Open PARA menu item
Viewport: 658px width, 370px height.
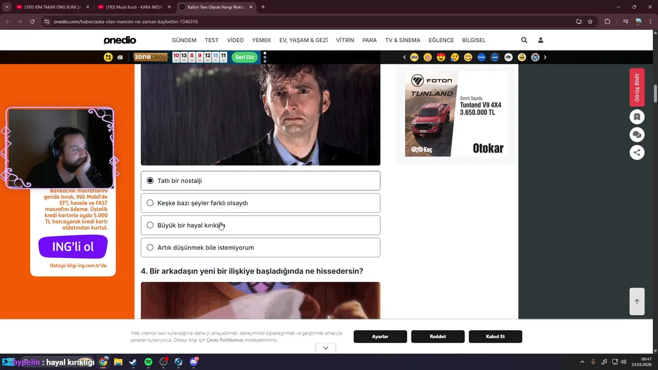click(x=370, y=40)
